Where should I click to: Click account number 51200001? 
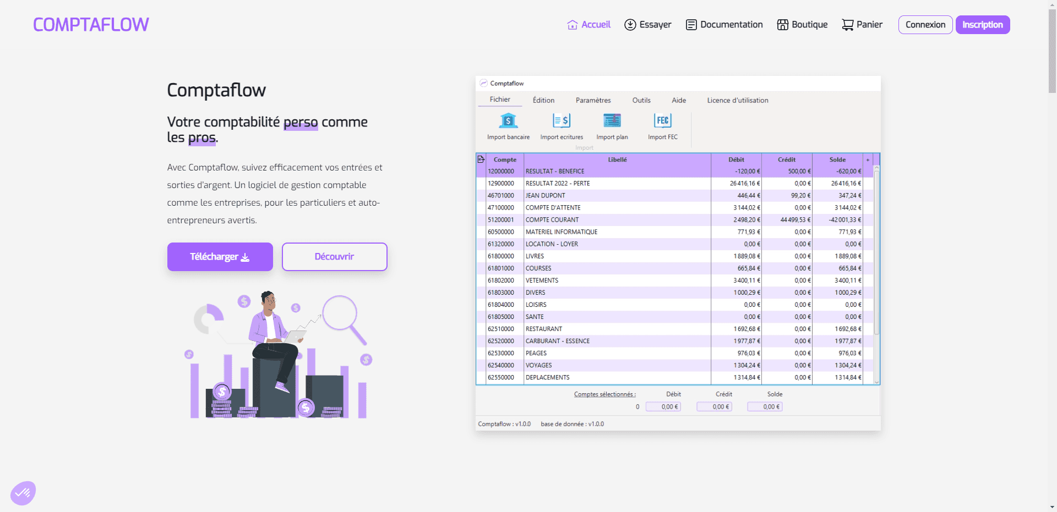click(x=501, y=220)
